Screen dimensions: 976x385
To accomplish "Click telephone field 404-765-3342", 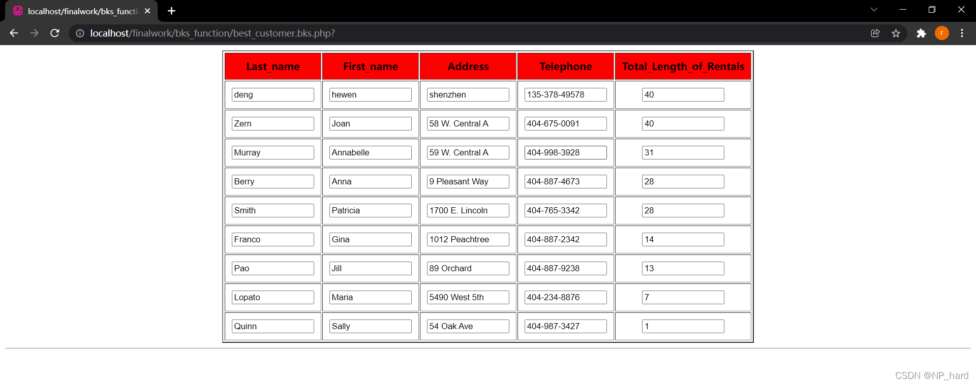I will [566, 210].
